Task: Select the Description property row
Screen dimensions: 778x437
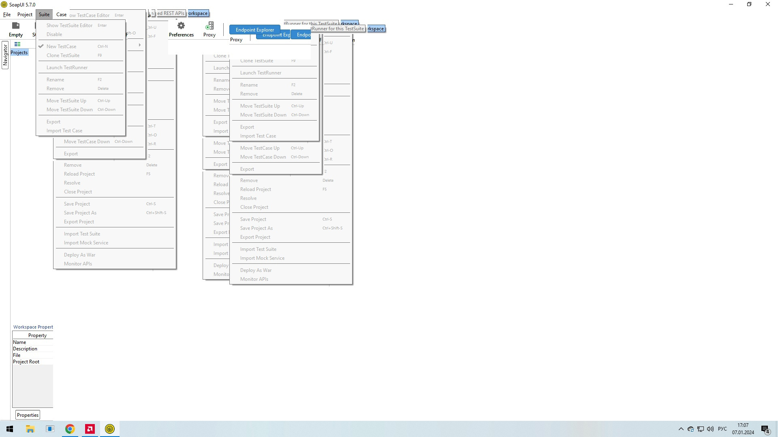Action: click(33, 349)
